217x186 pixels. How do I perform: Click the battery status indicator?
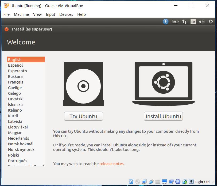(x=175, y=22)
